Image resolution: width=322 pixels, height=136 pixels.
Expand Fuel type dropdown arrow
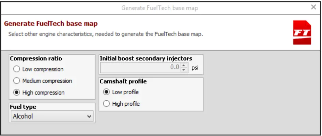89,116
